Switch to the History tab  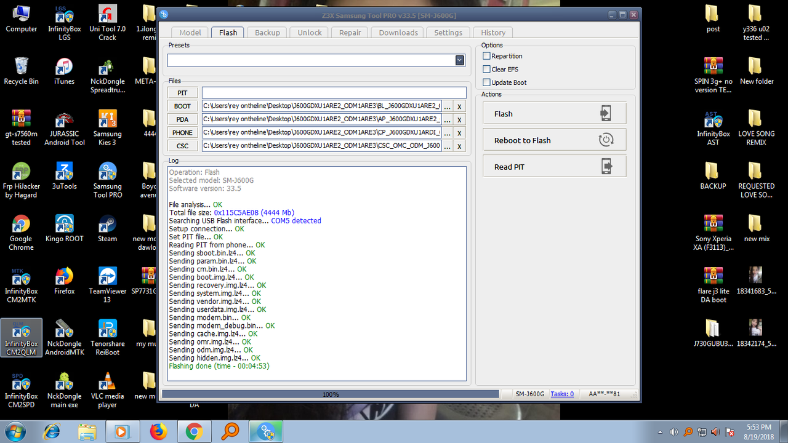point(493,33)
